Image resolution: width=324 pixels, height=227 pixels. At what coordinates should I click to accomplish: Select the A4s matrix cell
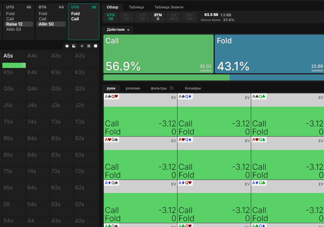38,60
